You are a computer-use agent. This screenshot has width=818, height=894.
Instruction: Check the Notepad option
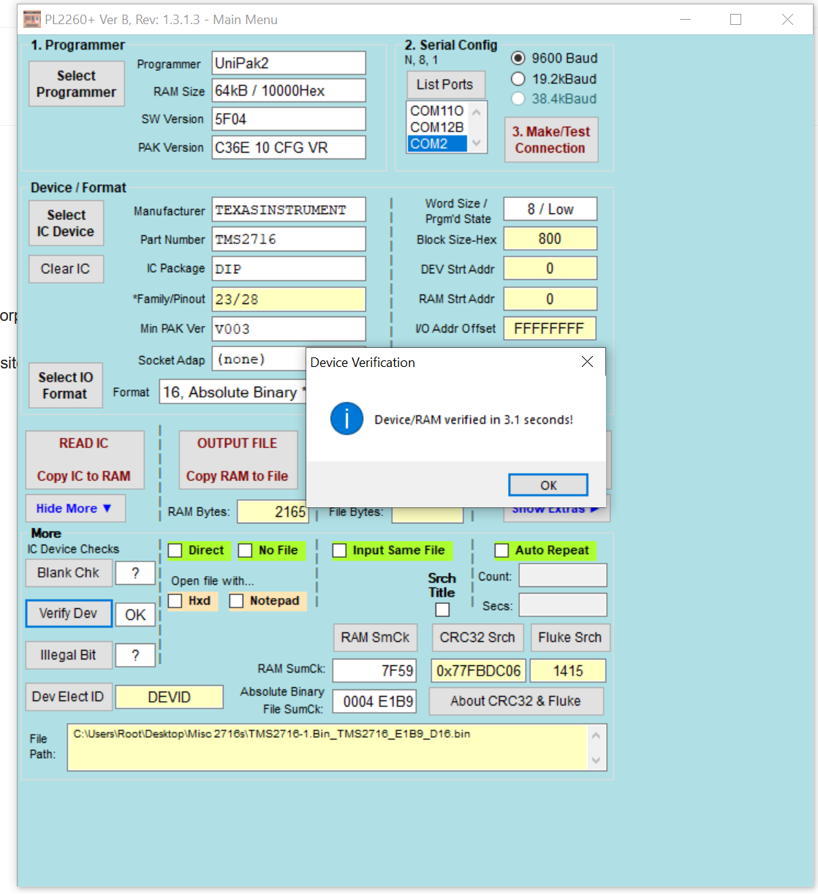click(236, 601)
